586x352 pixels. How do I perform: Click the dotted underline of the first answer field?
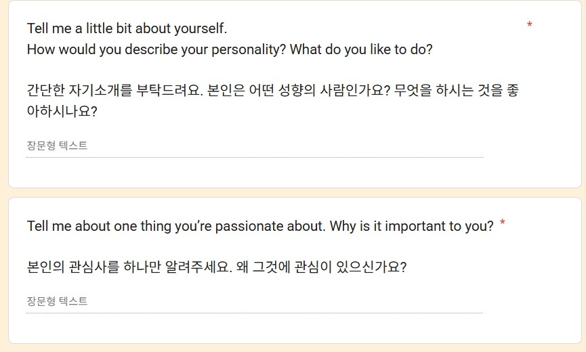click(254, 157)
